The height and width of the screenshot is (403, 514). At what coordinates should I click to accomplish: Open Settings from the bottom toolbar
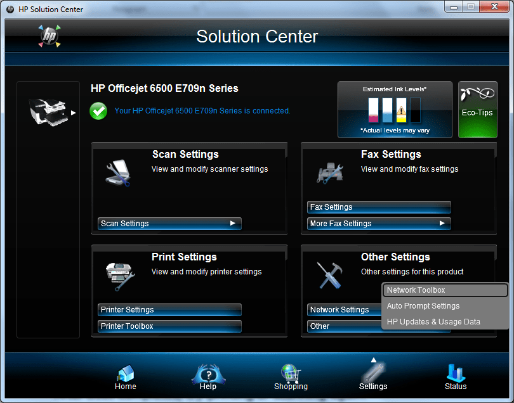tap(372, 375)
